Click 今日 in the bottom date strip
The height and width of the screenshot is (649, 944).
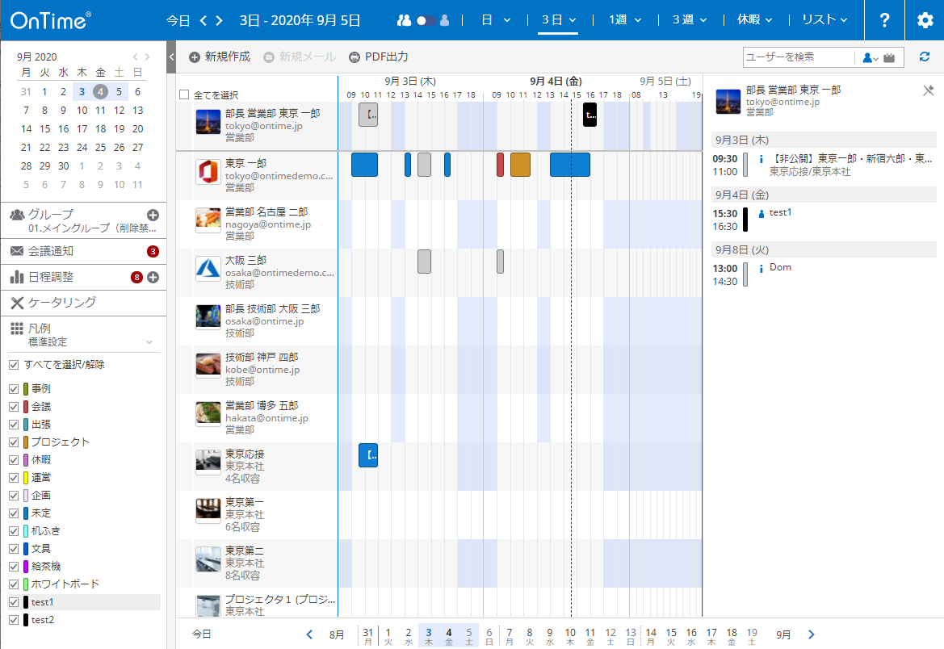[x=202, y=634]
